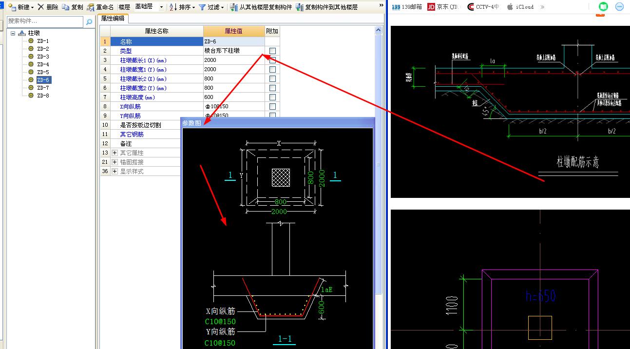Toggle 附加 checkbox for 柱墩截宽1(Y) row

[272, 69]
